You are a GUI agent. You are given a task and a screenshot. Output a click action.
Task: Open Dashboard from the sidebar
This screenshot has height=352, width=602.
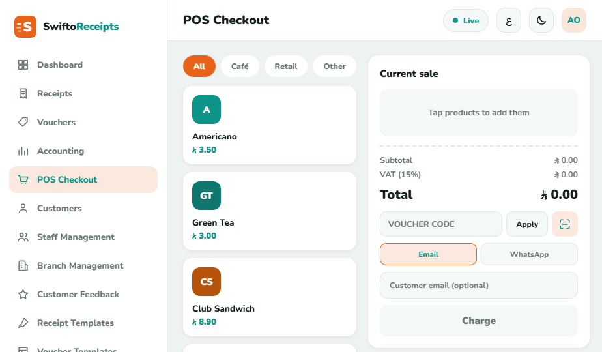point(83,65)
